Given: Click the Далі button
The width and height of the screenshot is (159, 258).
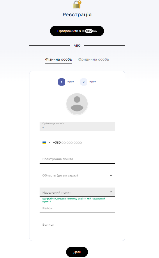Looking at the screenshot, I should point(77,252).
